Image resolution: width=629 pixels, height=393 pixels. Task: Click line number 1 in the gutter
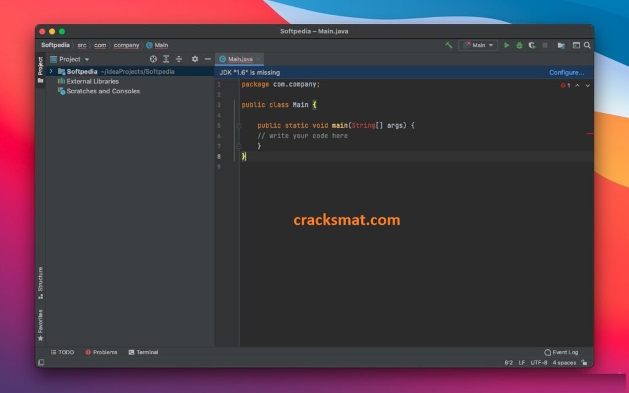[x=219, y=84]
